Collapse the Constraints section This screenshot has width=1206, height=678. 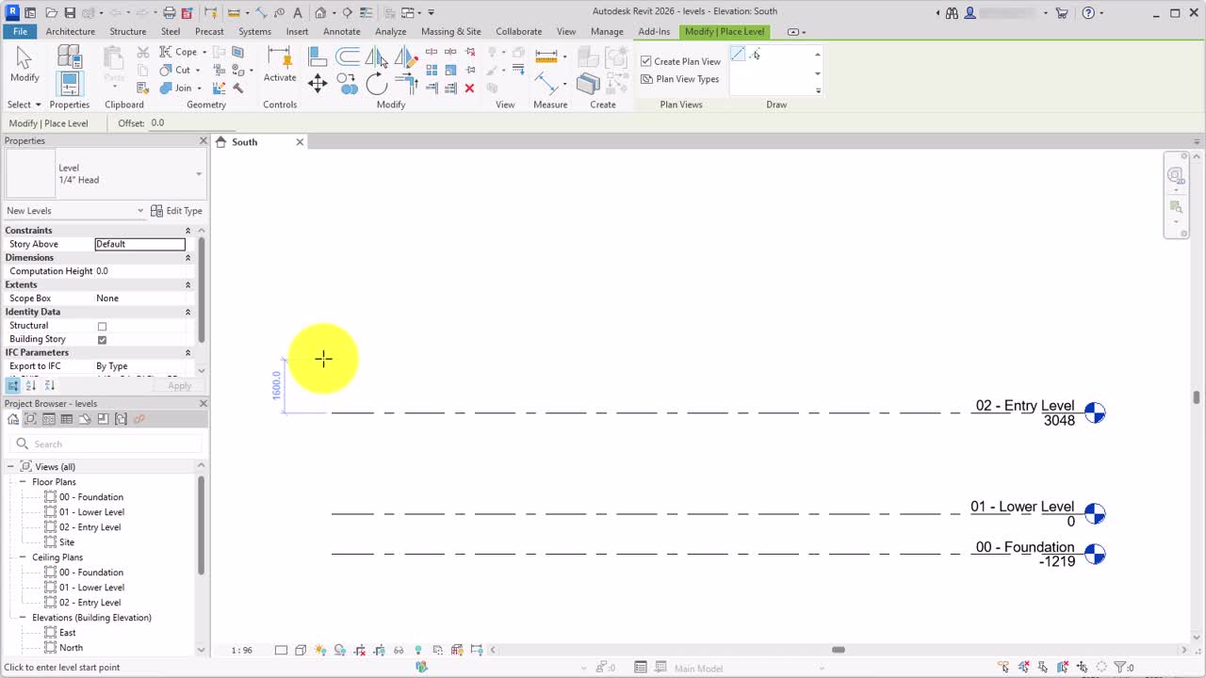(187, 231)
